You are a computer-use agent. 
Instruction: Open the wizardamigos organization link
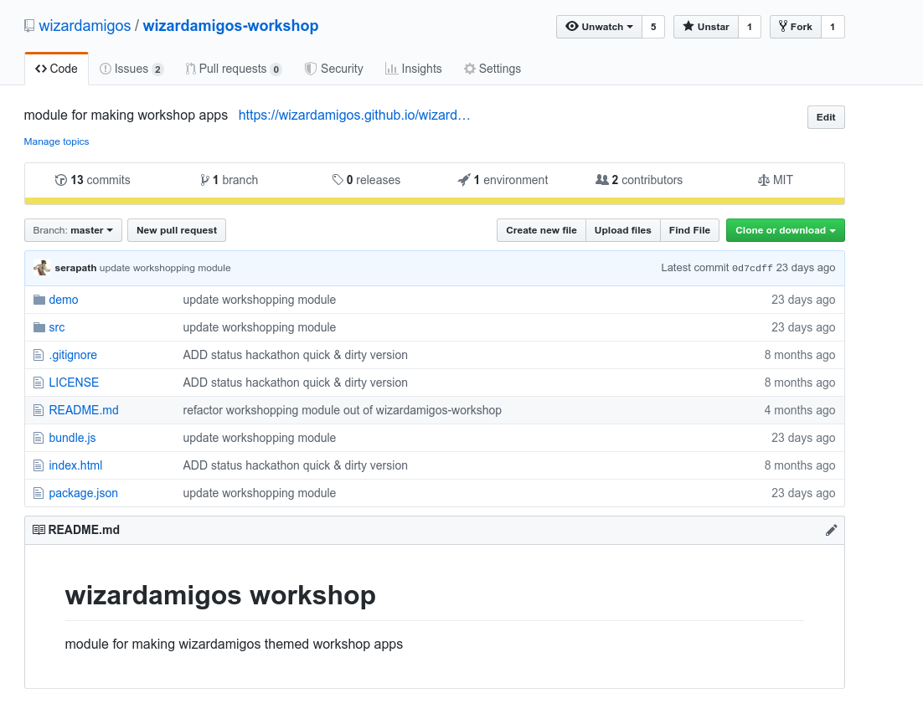[85, 26]
